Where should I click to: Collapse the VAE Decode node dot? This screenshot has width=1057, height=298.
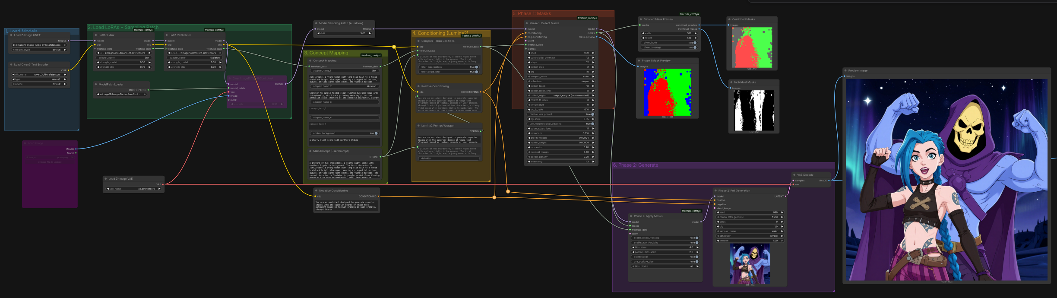[x=794, y=175]
